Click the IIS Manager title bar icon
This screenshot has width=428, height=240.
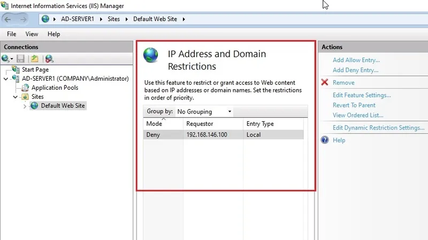[5, 5]
